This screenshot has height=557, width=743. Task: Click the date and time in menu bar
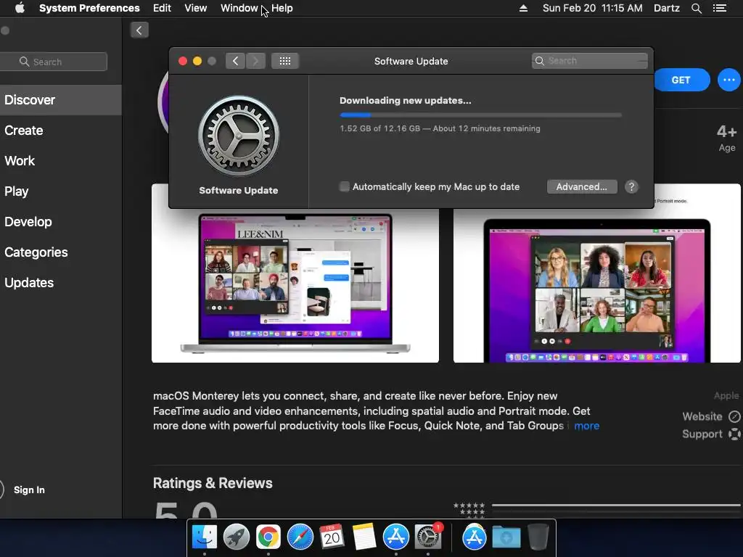tap(592, 8)
